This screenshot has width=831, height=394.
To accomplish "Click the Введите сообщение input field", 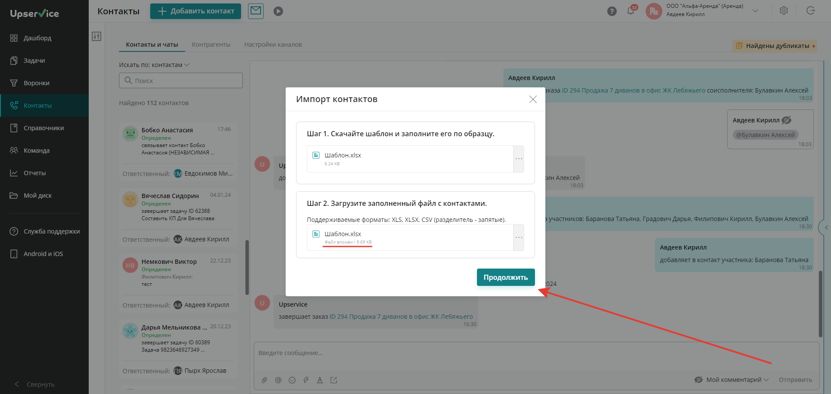I will pyautogui.click(x=536, y=353).
